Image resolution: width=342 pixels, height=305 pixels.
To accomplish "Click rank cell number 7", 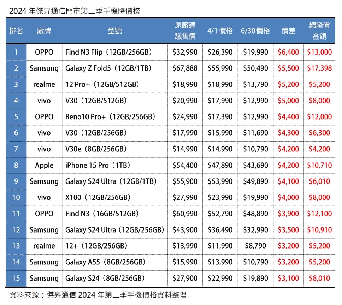I will point(16,149).
